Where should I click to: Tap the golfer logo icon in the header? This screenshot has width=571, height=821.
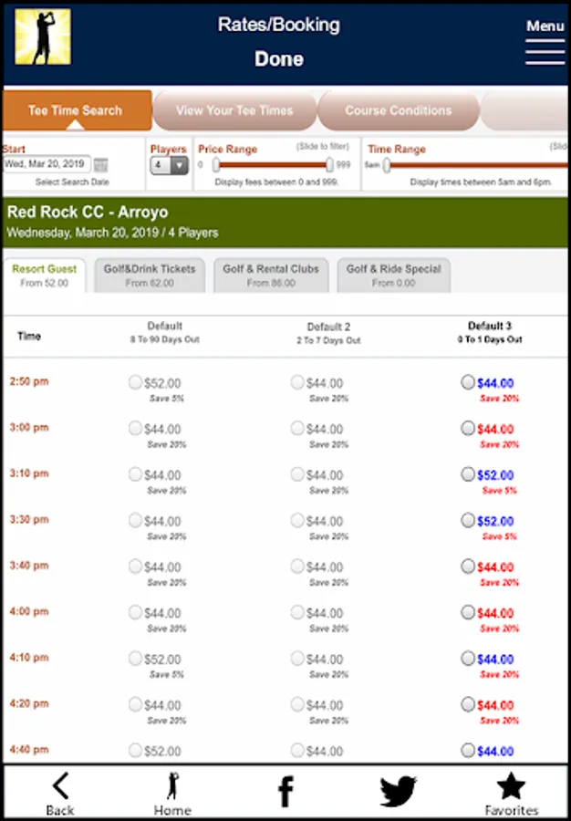coord(43,37)
